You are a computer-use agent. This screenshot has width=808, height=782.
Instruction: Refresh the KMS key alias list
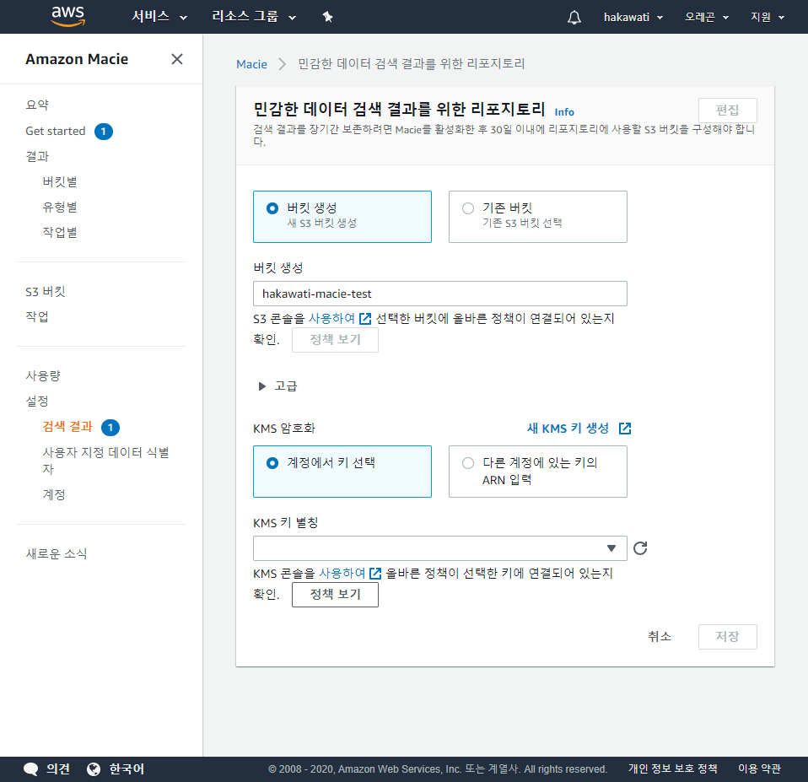(640, 548)
